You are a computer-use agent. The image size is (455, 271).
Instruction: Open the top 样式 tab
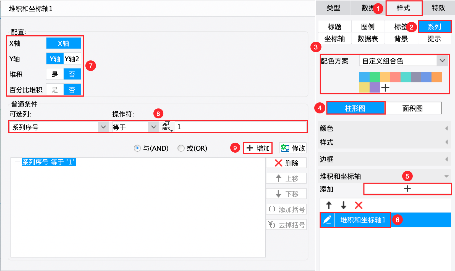[x=404, y=8]
